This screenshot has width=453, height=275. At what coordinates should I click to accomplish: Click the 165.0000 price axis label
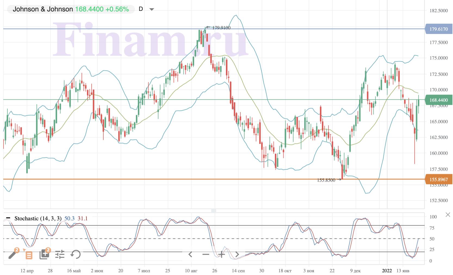pos(439,121)
